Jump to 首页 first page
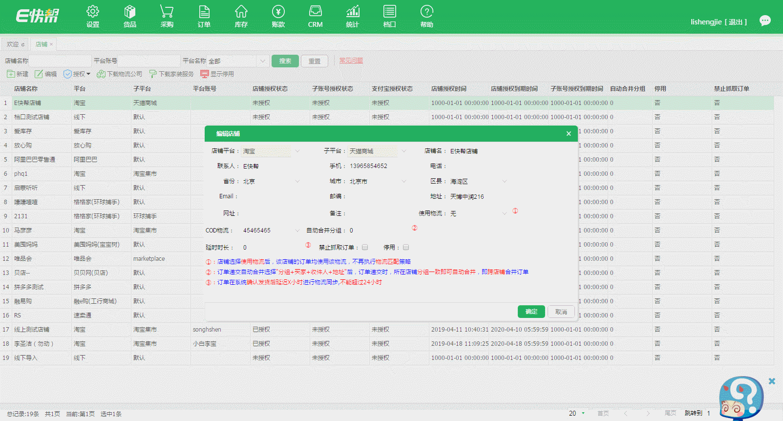This screenshot has width=783, height=421. click(603, 413)
